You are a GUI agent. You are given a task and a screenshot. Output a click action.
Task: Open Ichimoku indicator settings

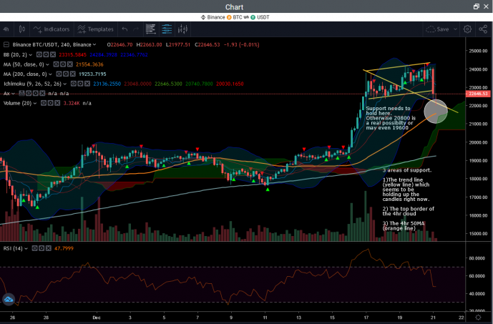80,84
